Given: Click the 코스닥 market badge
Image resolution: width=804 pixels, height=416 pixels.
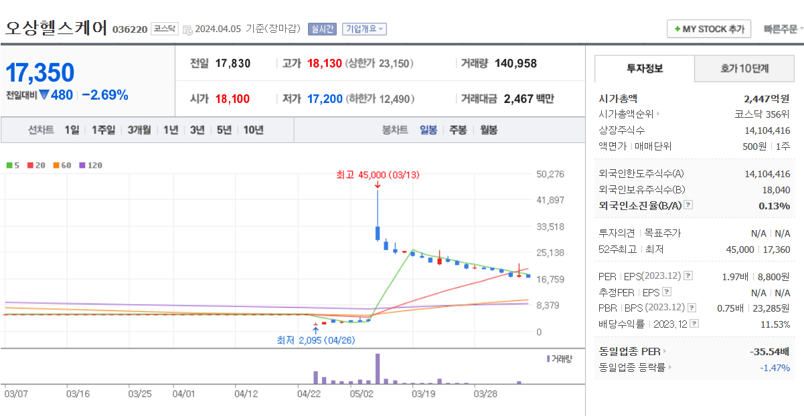Looking at the screenshot, I should coord(164,29).
